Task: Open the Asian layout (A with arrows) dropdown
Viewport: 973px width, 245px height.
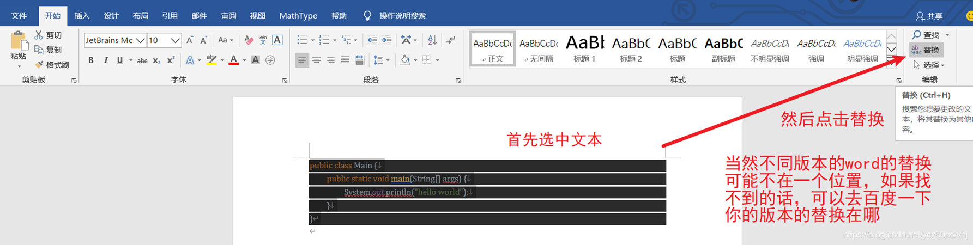Action: (x=409, y=40)
